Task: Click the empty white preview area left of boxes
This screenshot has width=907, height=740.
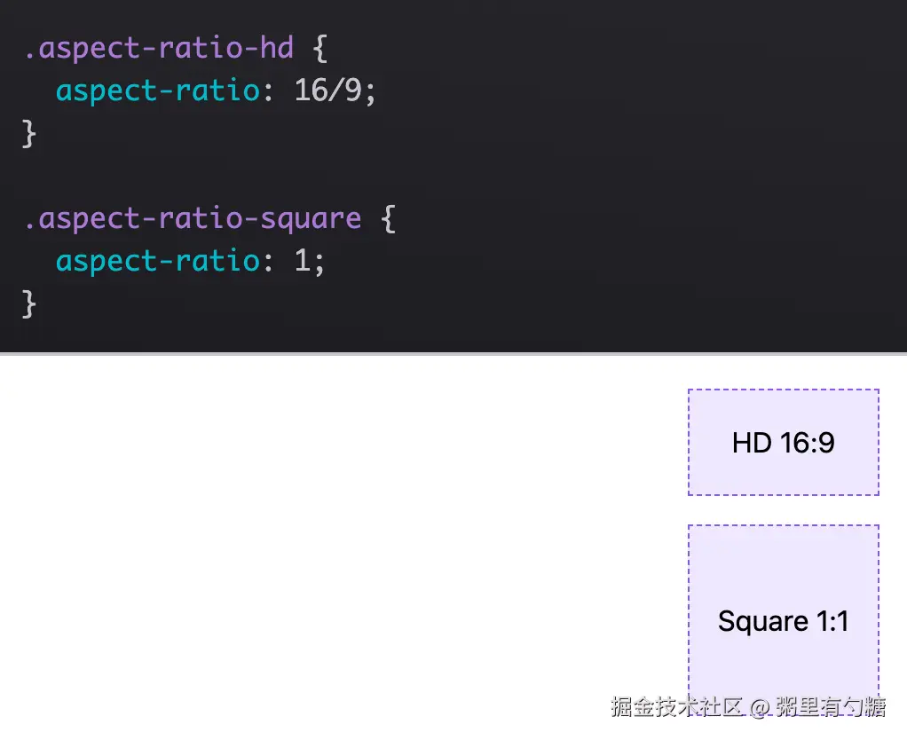Action: (337, 532)
